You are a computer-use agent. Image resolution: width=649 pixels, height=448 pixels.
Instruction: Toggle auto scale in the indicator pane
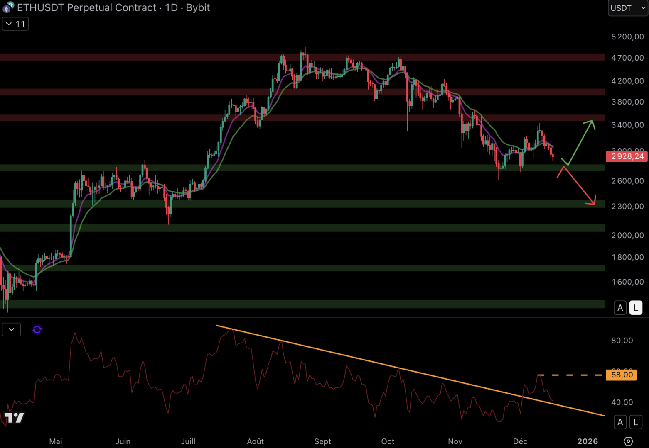pos(620,422)
